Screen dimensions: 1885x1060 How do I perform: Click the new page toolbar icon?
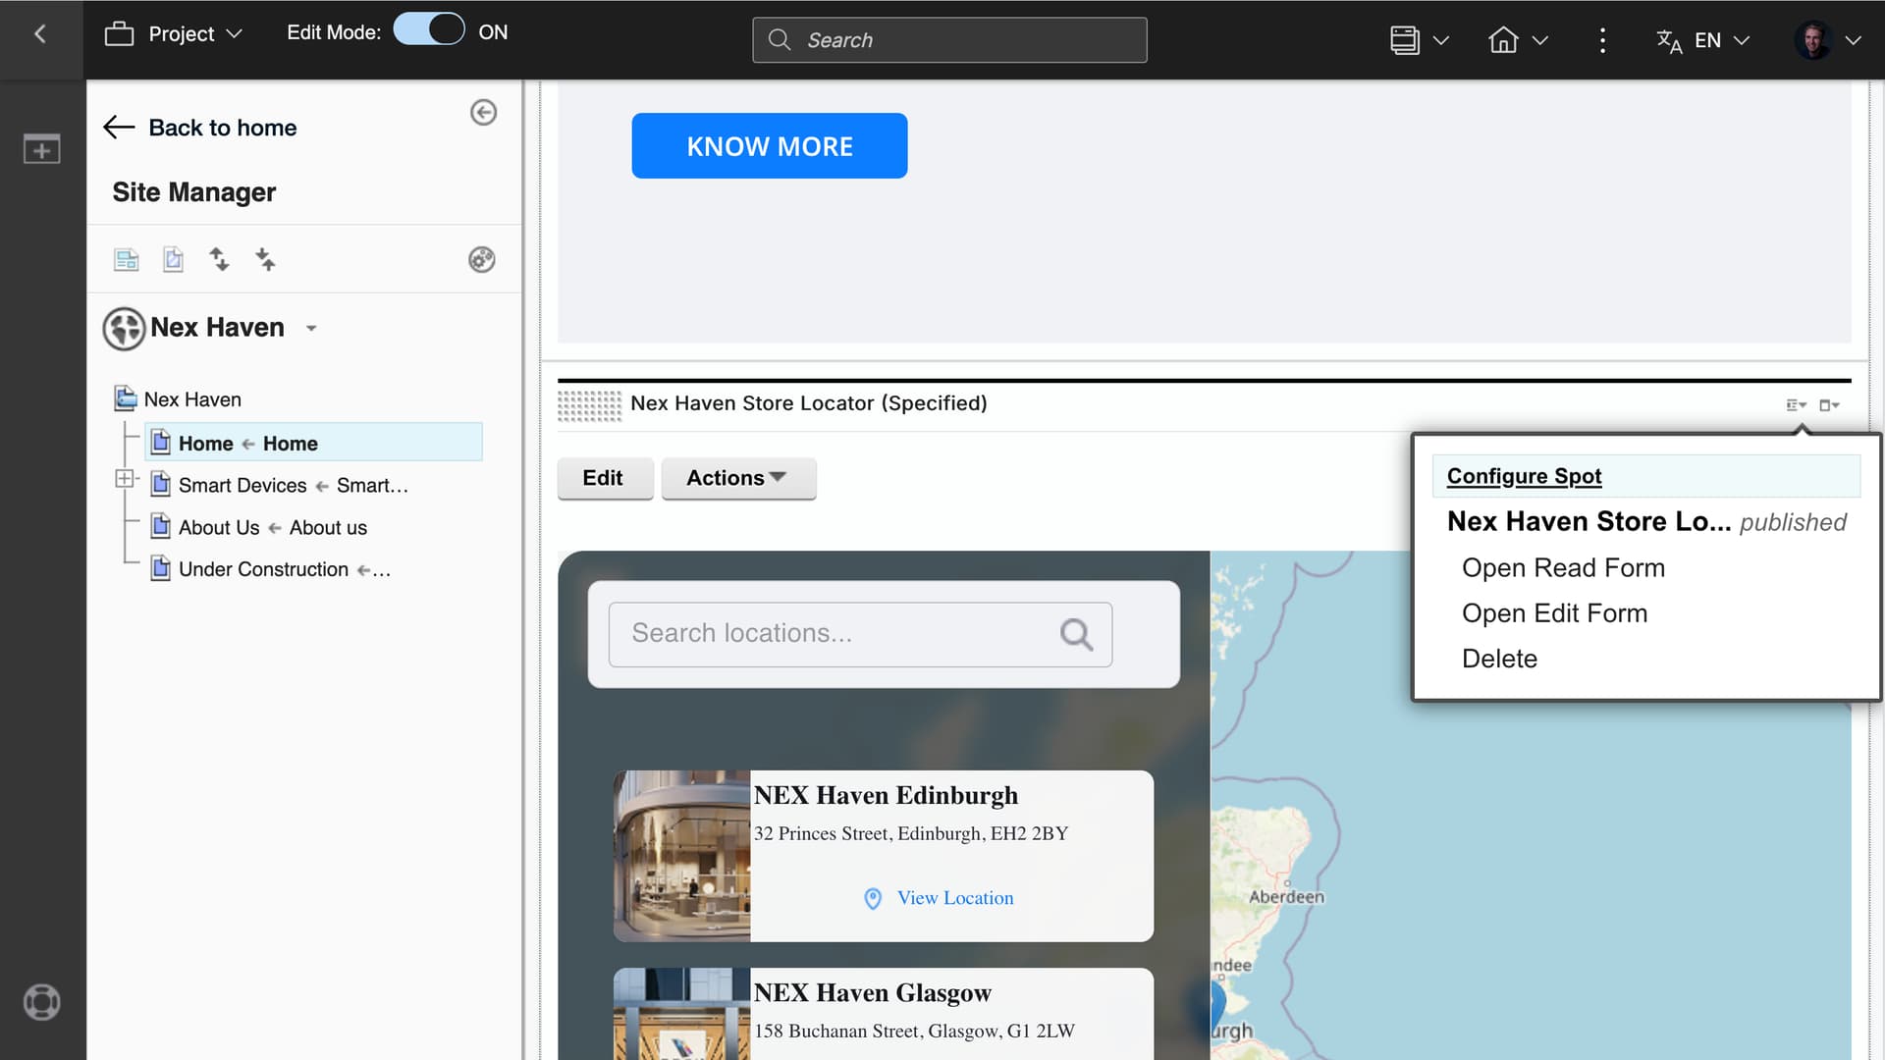(x=173, y=260)
